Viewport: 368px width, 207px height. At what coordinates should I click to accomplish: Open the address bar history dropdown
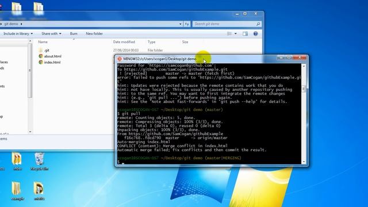point(180,24)
